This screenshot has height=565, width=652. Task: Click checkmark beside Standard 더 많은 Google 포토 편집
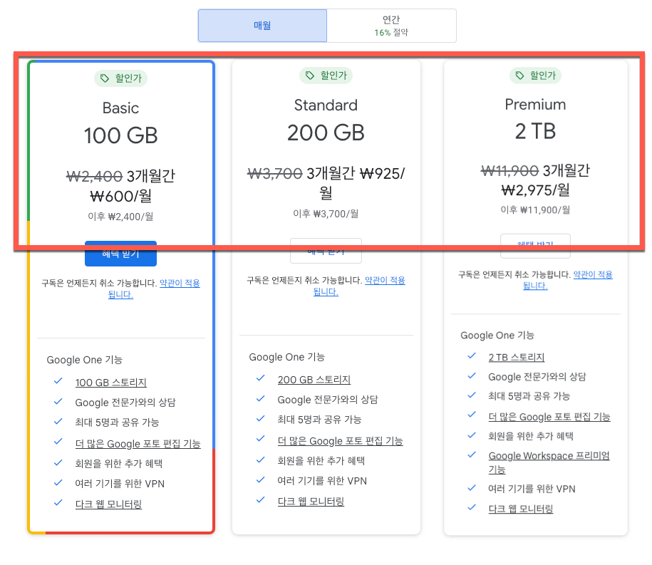pos(261,439)
